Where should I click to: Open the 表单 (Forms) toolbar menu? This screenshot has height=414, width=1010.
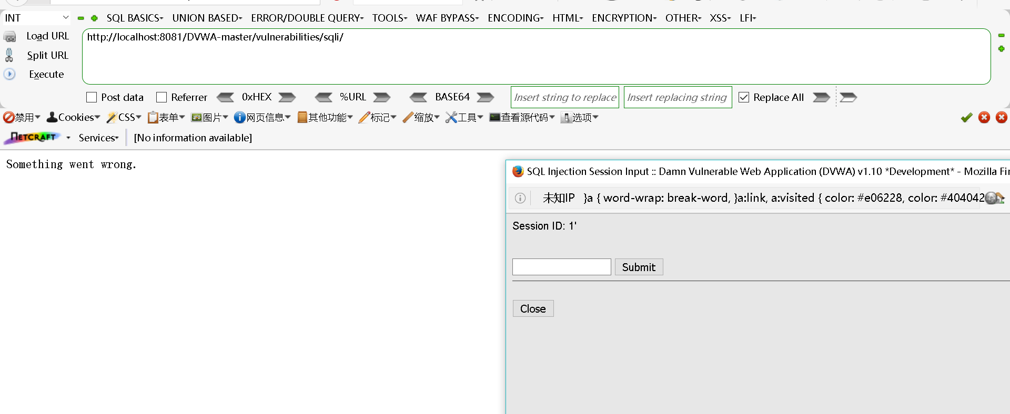point(166,118)
